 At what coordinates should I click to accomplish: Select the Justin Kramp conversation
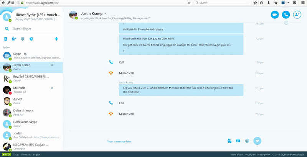(x=31, y=67)
